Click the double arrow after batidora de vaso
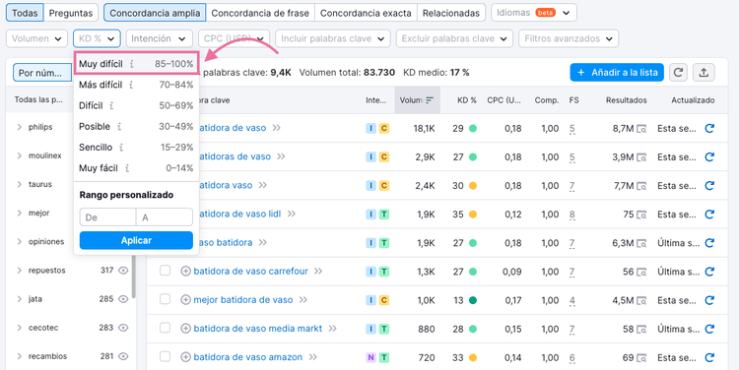739x370 pixels. tap(276, 128)
